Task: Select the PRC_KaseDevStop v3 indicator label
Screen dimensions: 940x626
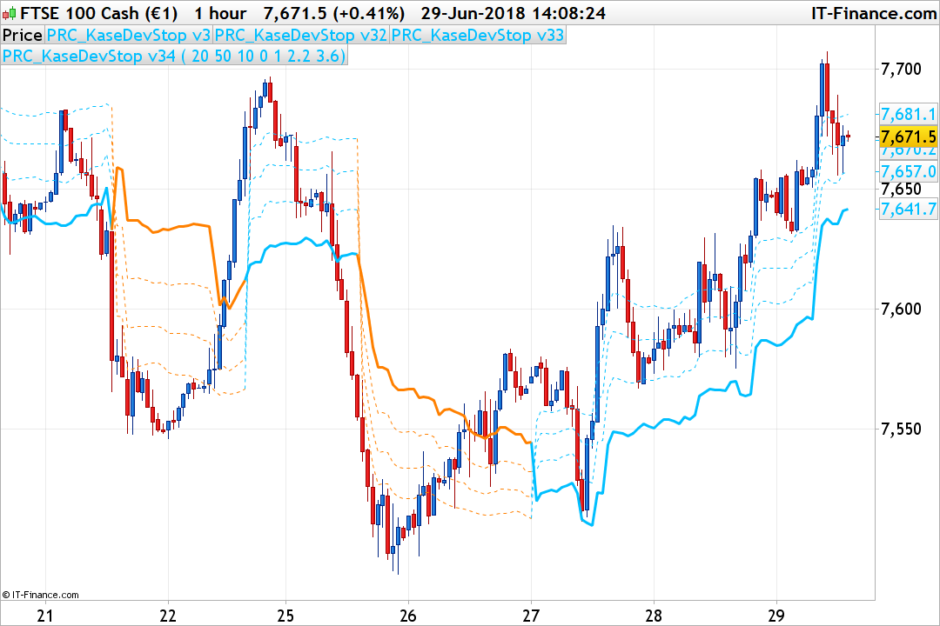Action: (128, 36)
